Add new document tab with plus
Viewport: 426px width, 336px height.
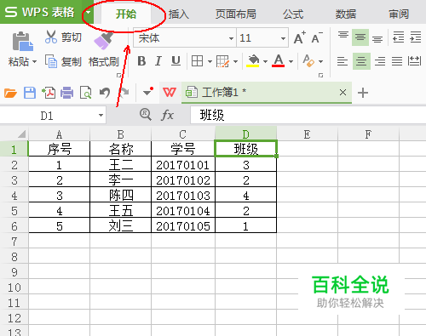click(363, 93)
